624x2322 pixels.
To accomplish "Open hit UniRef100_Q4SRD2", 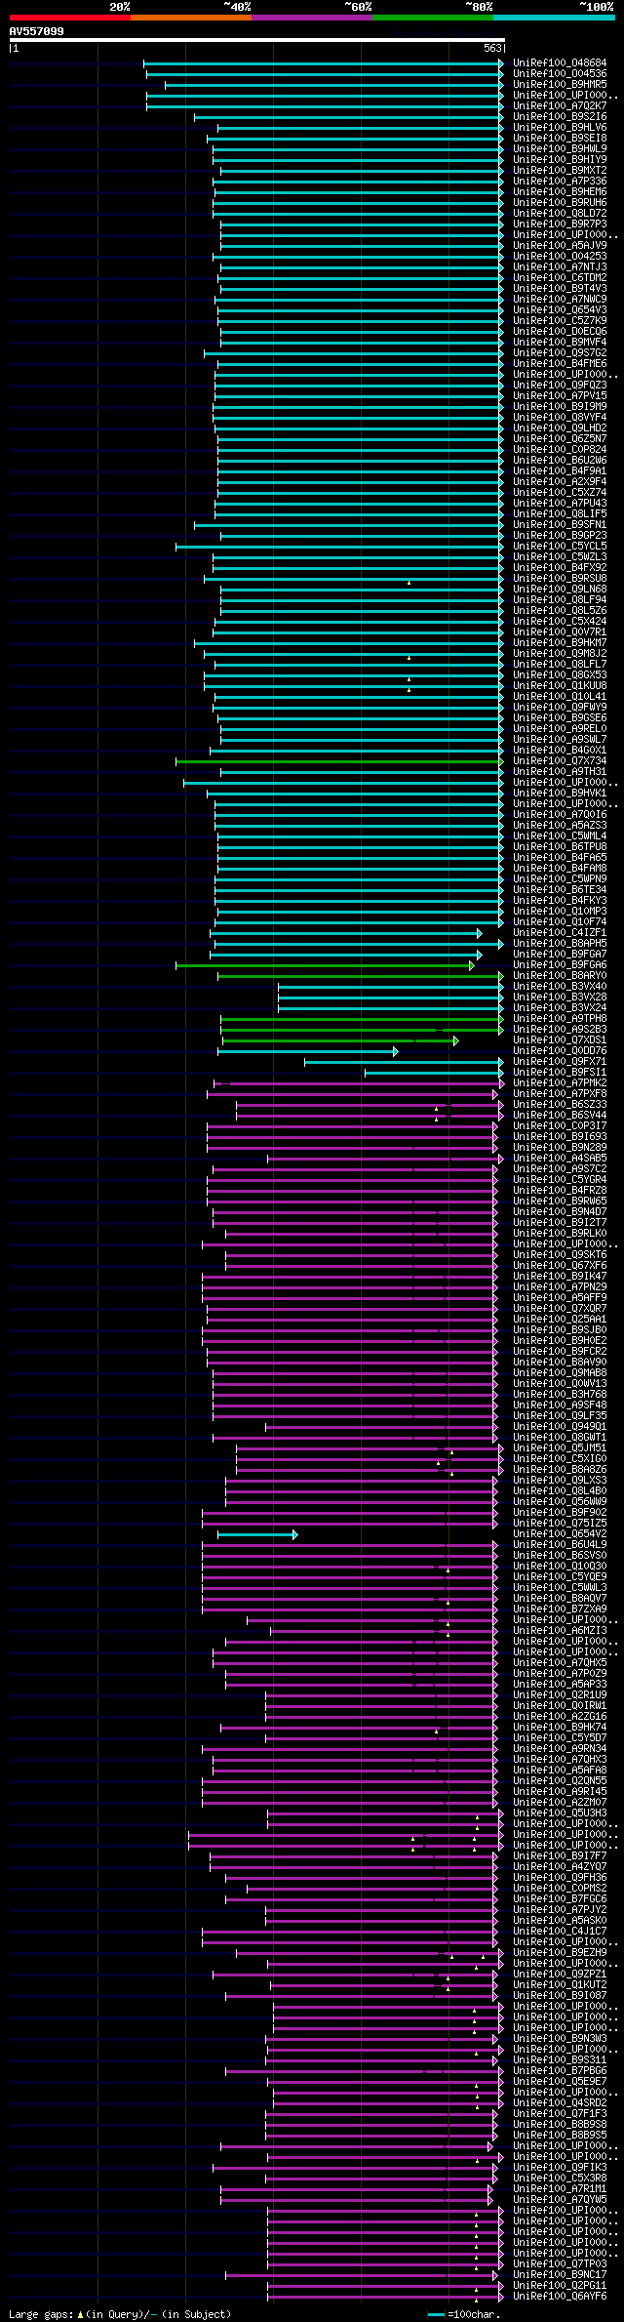I will point(560,2103).
